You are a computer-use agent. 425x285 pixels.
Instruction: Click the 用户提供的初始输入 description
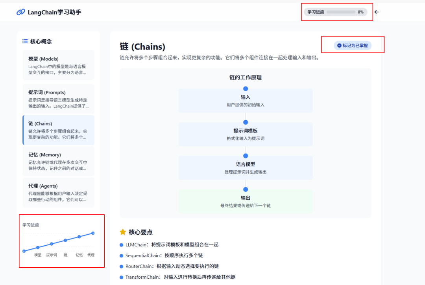(x=246, y=105)
